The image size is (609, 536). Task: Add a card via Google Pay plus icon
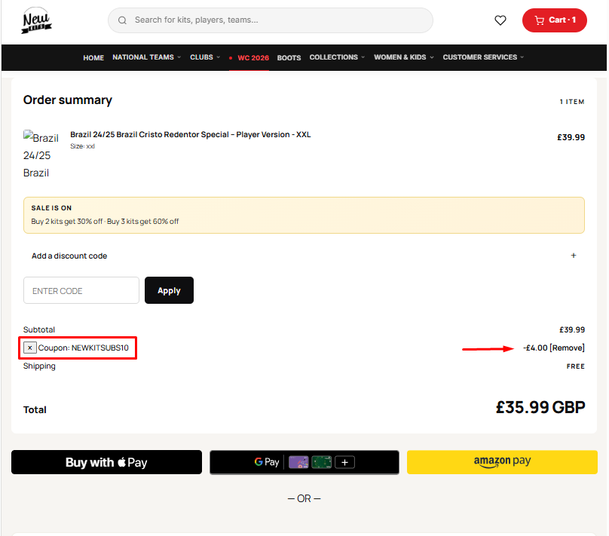345,462
